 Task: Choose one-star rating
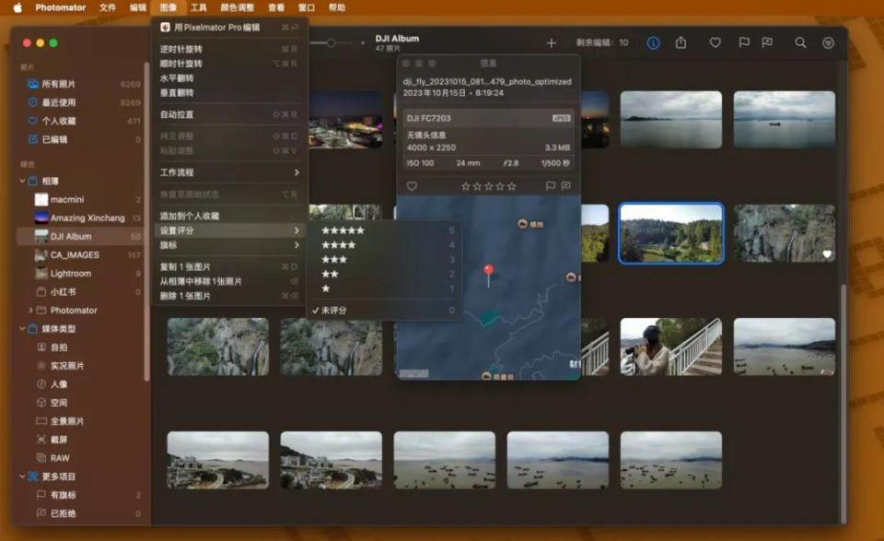pyautogui.click(x=383, y=288)
